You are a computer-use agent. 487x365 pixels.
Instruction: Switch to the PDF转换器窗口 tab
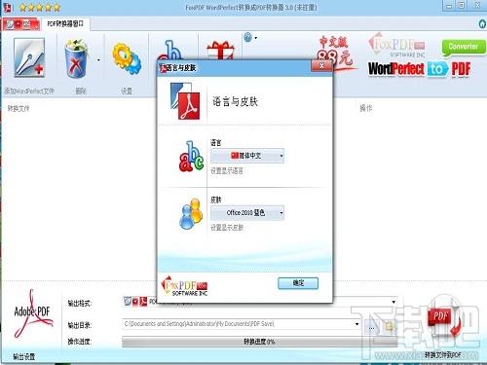(x=65, y=24)
